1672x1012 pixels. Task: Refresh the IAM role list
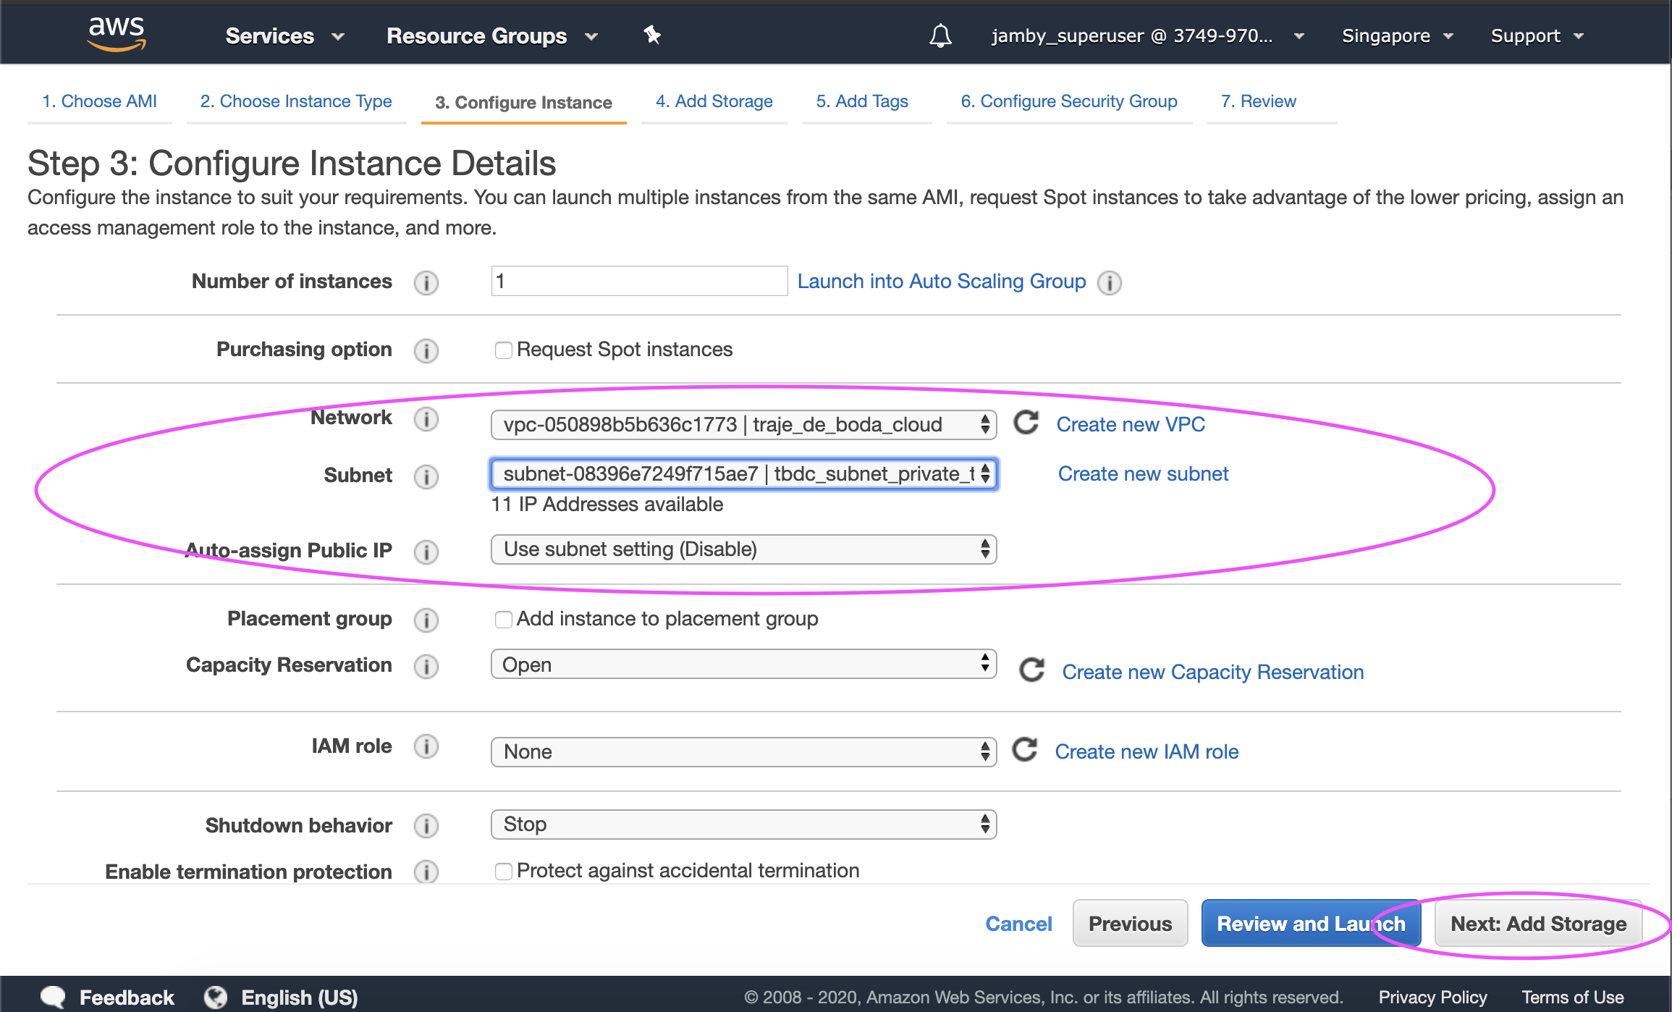tap(1025, 750)
